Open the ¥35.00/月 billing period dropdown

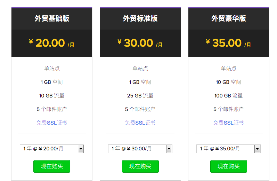228,149
